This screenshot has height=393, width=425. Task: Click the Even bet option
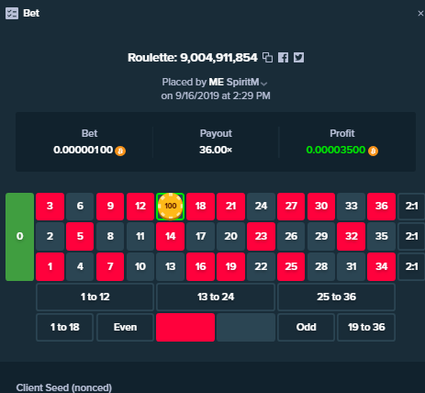tap(125, 327)
